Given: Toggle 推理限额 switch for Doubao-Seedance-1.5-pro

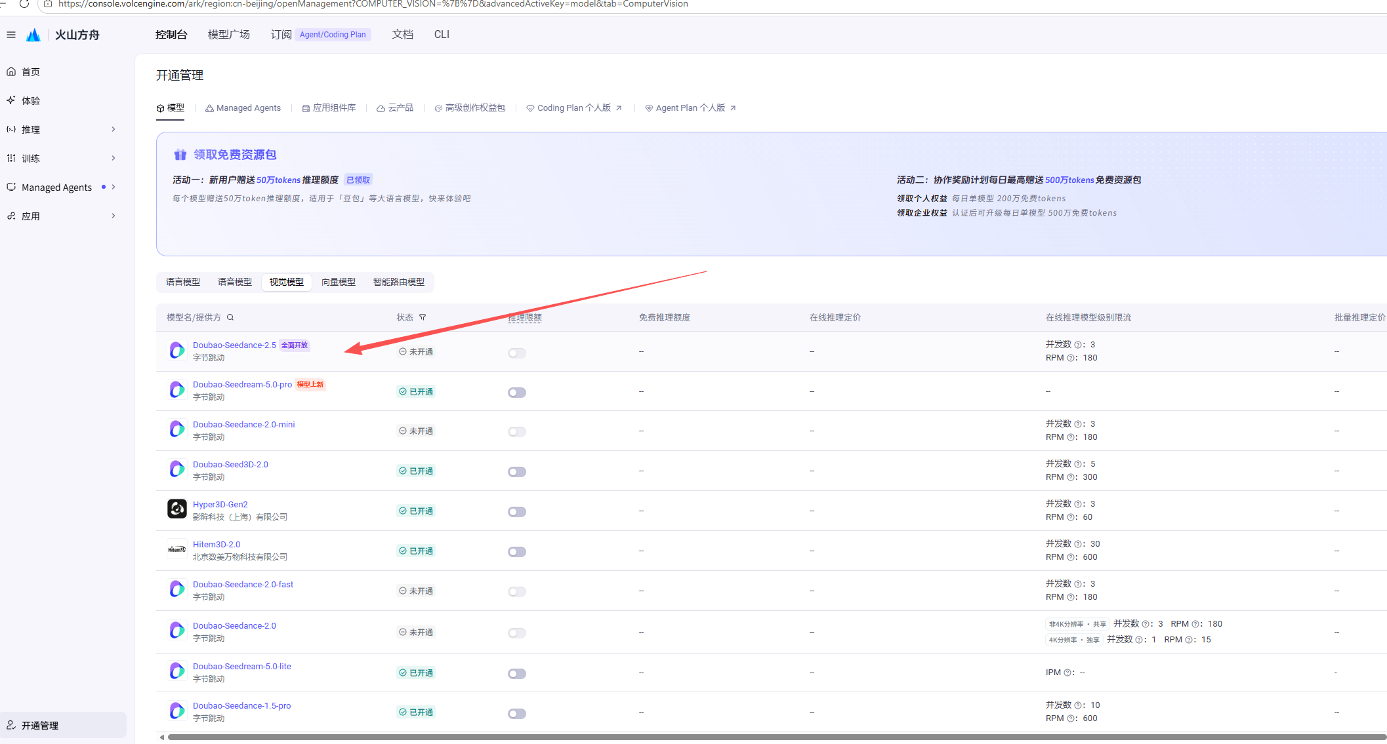Looking at the screenshot, I should pos(517,714).
